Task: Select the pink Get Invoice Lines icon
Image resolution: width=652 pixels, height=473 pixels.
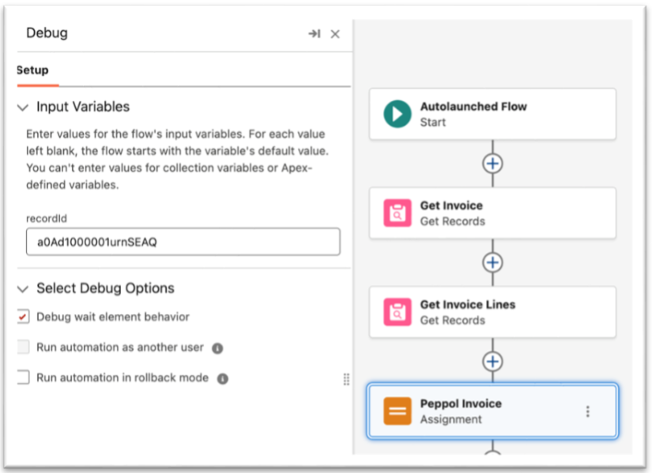Action: click(398, 312)
